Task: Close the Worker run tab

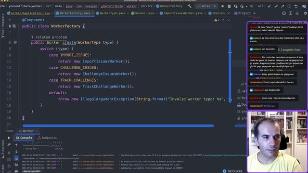Action: coord(37,131)
